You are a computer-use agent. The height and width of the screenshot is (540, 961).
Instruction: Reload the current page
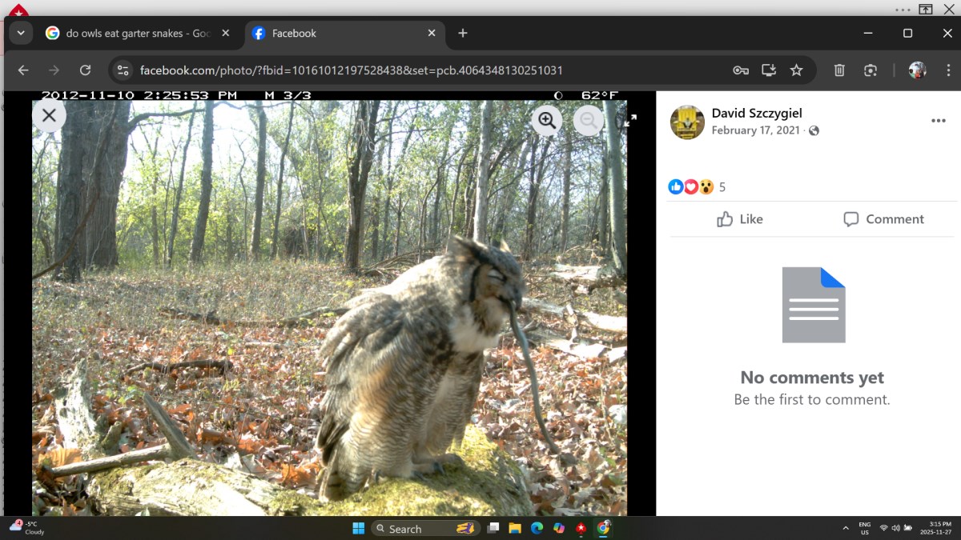coord(85,70)
